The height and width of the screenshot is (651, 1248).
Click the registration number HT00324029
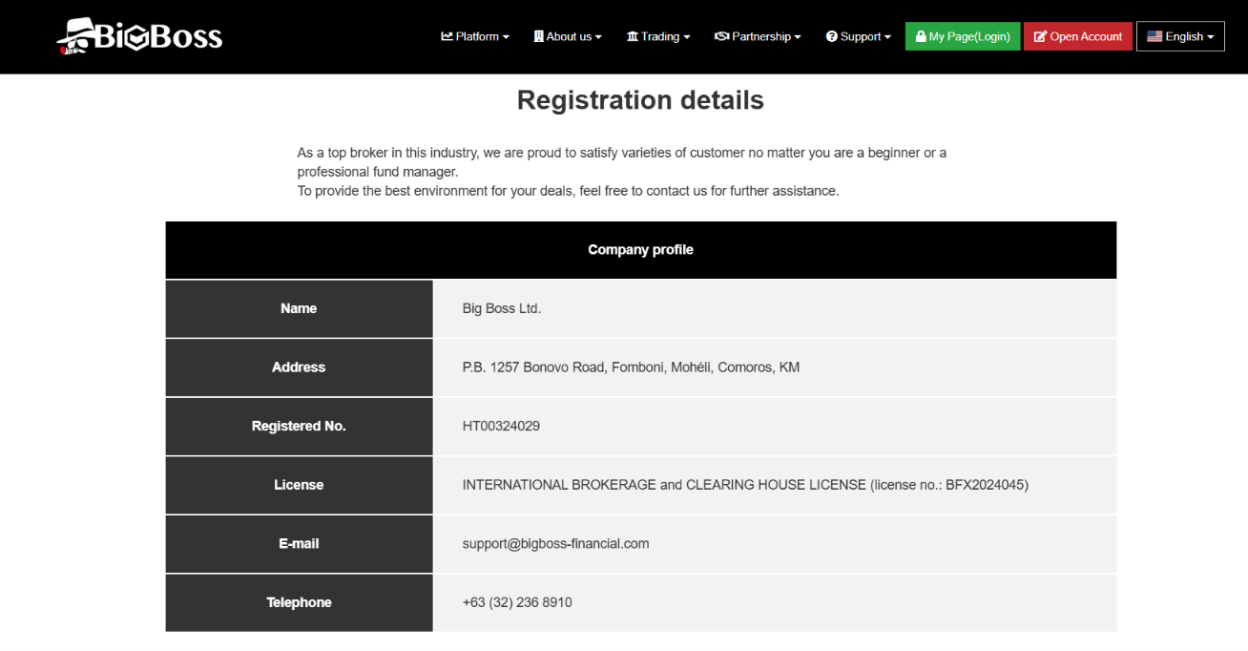501,426
